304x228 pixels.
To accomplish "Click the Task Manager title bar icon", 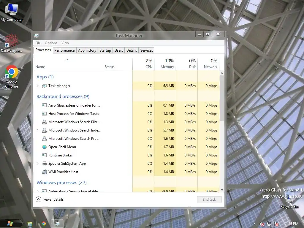I will [36, 36].
